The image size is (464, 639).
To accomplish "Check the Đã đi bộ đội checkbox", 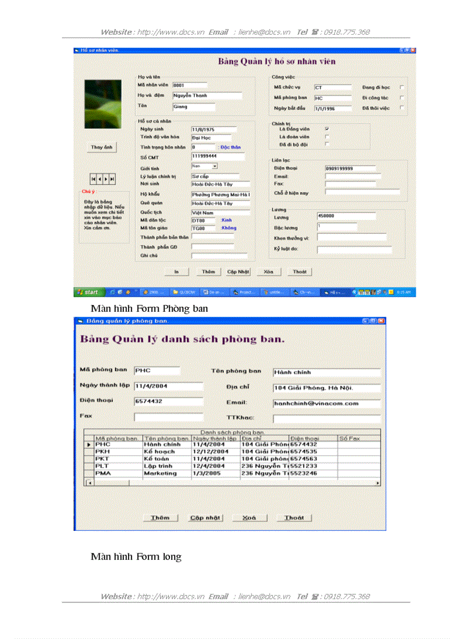I will pyautogui.click(x=327, y=144).
